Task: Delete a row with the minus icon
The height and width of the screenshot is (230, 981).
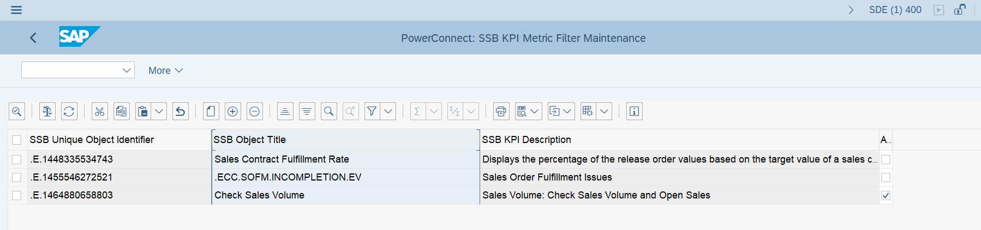Action: click(x=254, y=111)
